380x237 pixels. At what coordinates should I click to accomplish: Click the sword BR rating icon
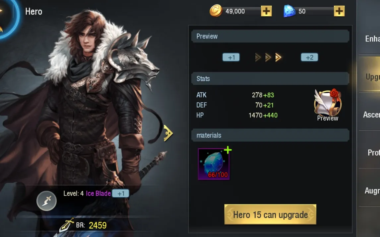tap(67, 225)
